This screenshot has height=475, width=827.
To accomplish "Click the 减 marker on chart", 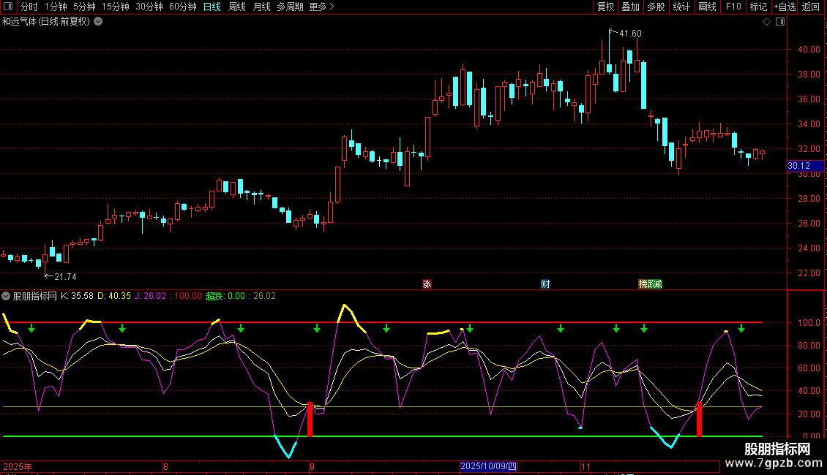I will (657, 284).
